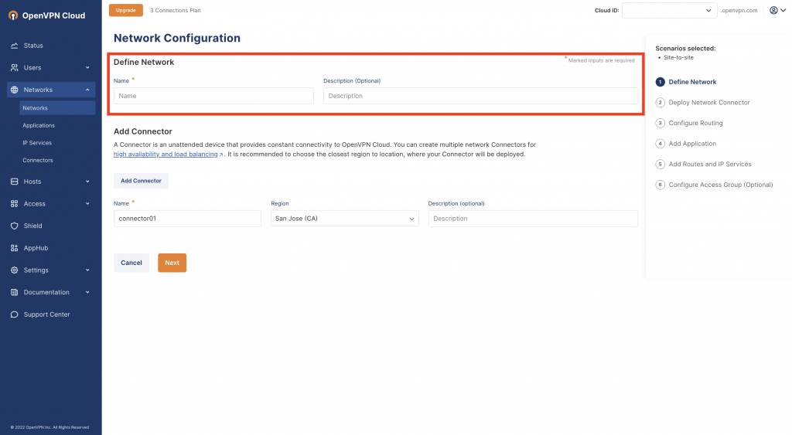Open Applications submenu item
This screenshot has height=435, width=792.
[39, 126]
